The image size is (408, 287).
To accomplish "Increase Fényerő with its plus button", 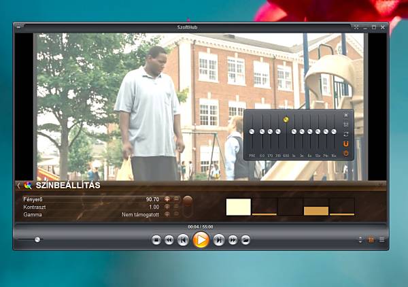I will (x=167, y=199).
